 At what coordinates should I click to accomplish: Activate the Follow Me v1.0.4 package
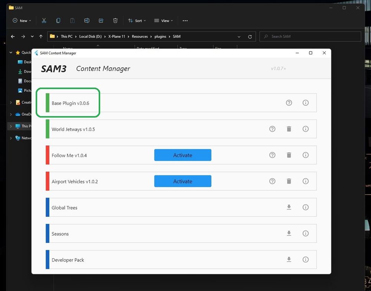point(183,155)
